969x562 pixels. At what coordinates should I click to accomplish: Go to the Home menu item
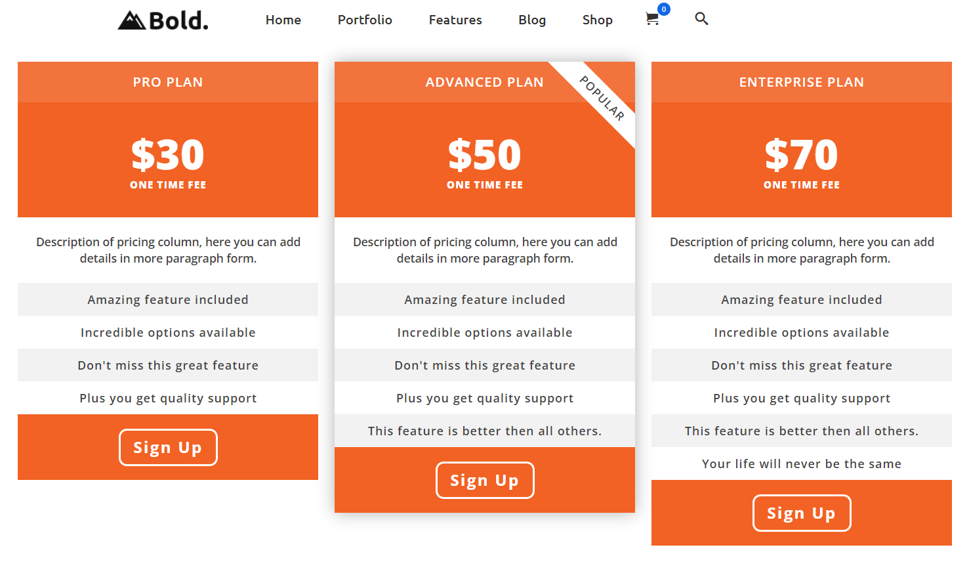(x=283, y=20)
